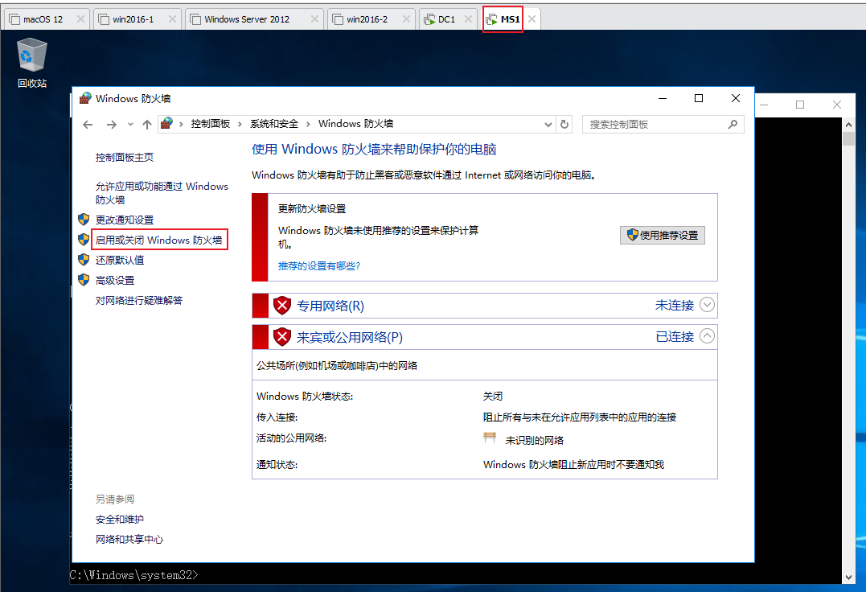Select 控制面板 breadcrumb
Screen dimensions: 866x592
pyautogui.click(x=211, y=124)
